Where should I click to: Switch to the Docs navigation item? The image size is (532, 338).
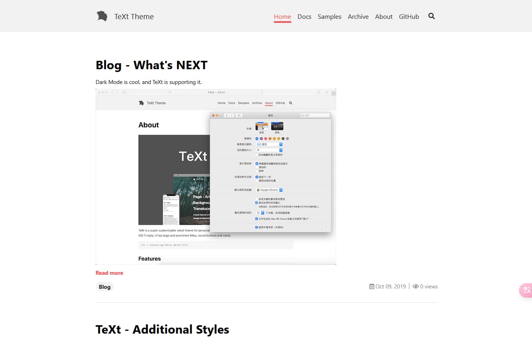tap(304, 17)
